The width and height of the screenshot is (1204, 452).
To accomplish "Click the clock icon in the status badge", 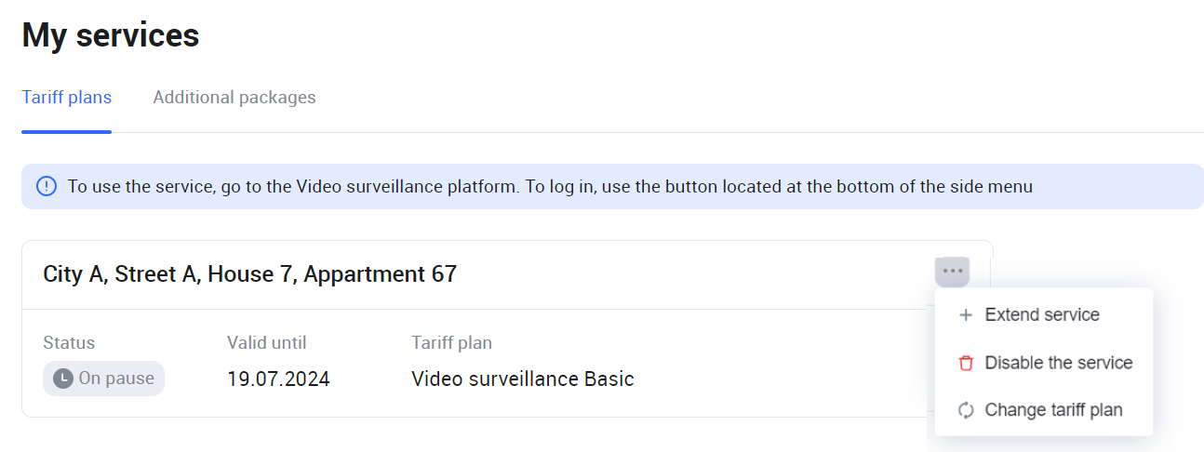I will pyautogui.click(x=63, y=379).
